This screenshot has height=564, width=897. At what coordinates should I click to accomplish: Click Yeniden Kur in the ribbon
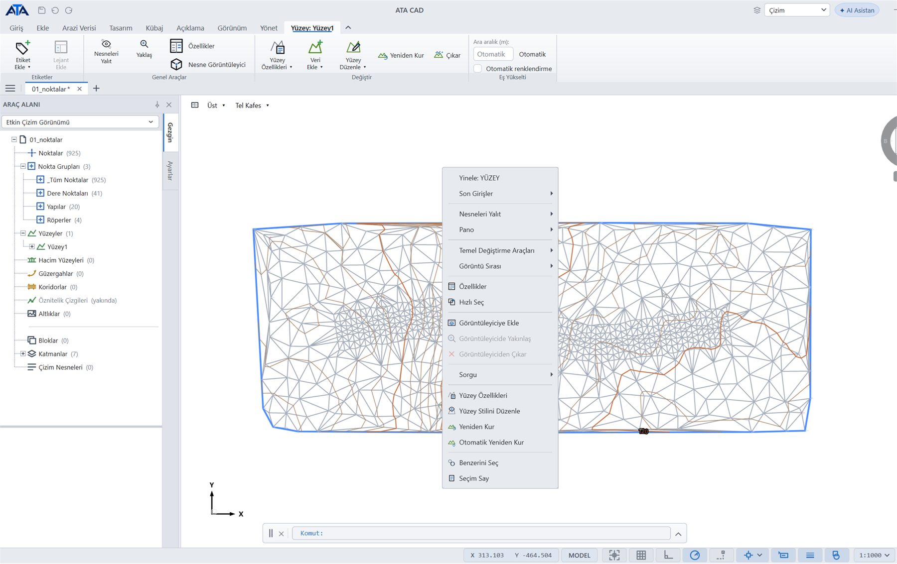click(x=401, y=55)
